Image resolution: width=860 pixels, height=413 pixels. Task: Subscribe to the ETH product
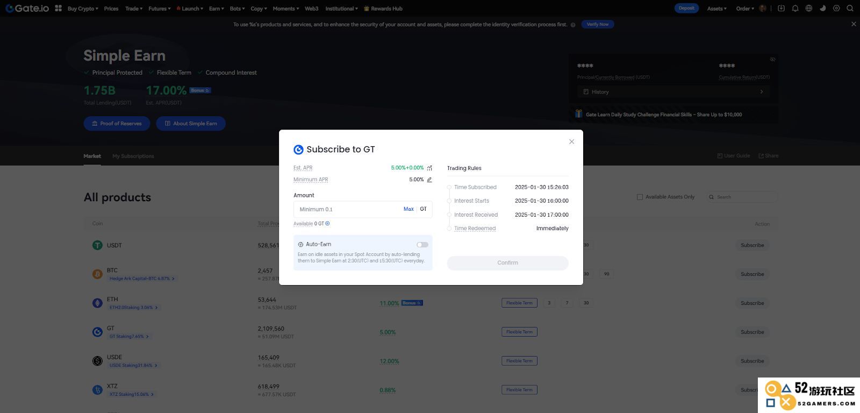[752, 303]
